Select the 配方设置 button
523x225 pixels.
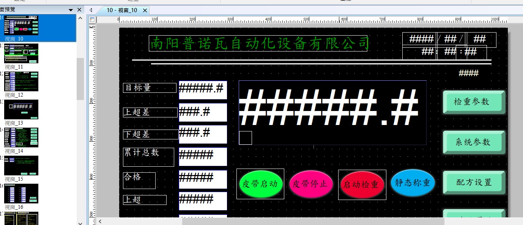[x=474, y=183]
